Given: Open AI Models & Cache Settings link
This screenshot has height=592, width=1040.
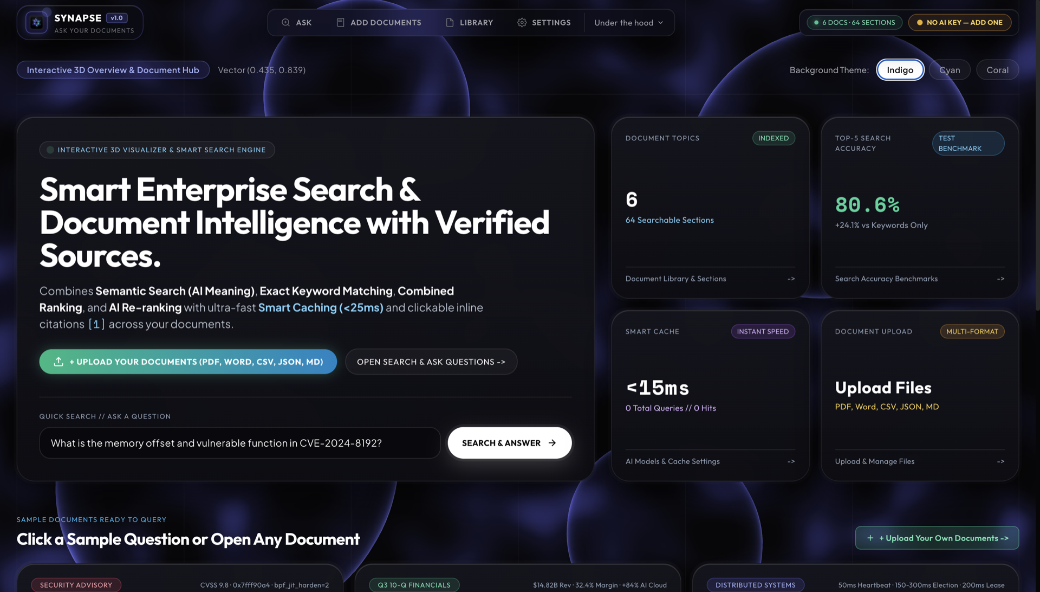Looking at the screenshot, I should tap(673, 461).
